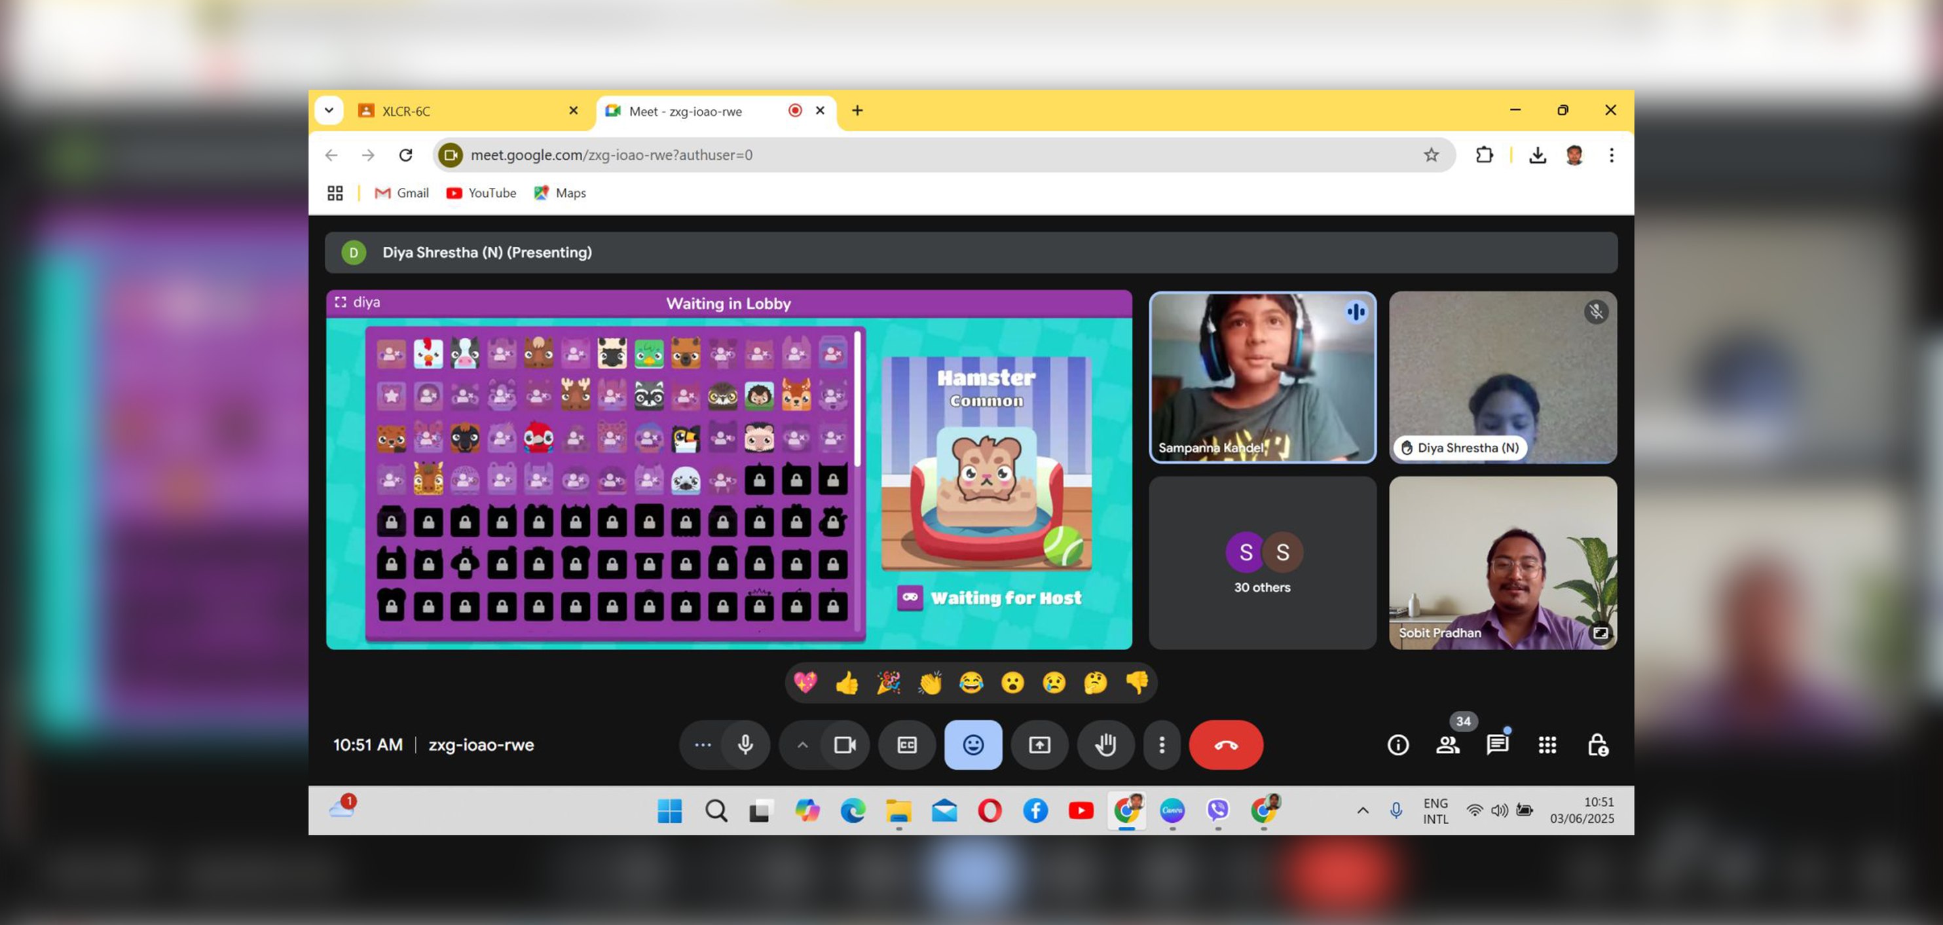The image size is (1943, 925).
Task: Click the Hamster Common avatar card
Action: coord(986,463)
